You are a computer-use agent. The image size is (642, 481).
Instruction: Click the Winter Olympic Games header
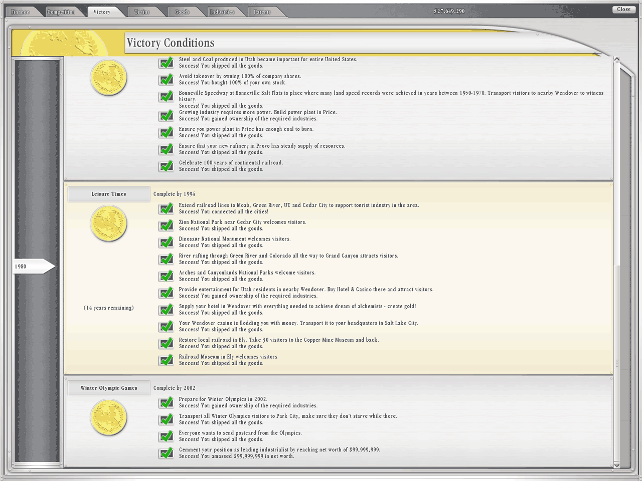tap(109, 388)
